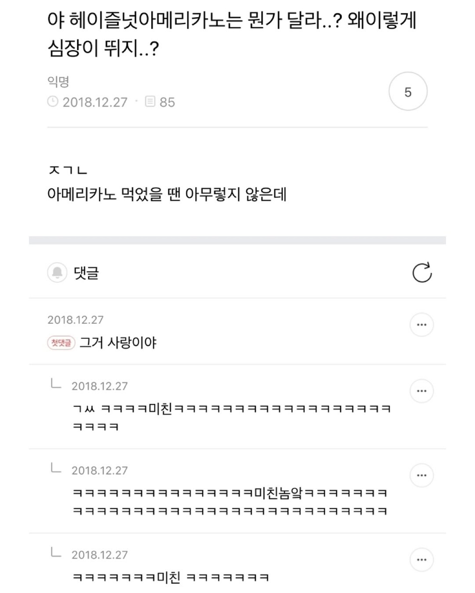Open more options for '그거 사랑이야' comment
Screen dimensions: 475x593
421,325
